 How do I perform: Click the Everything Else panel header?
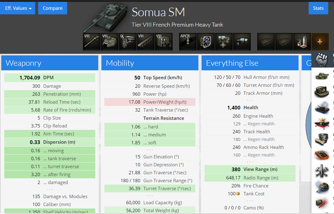250,63
